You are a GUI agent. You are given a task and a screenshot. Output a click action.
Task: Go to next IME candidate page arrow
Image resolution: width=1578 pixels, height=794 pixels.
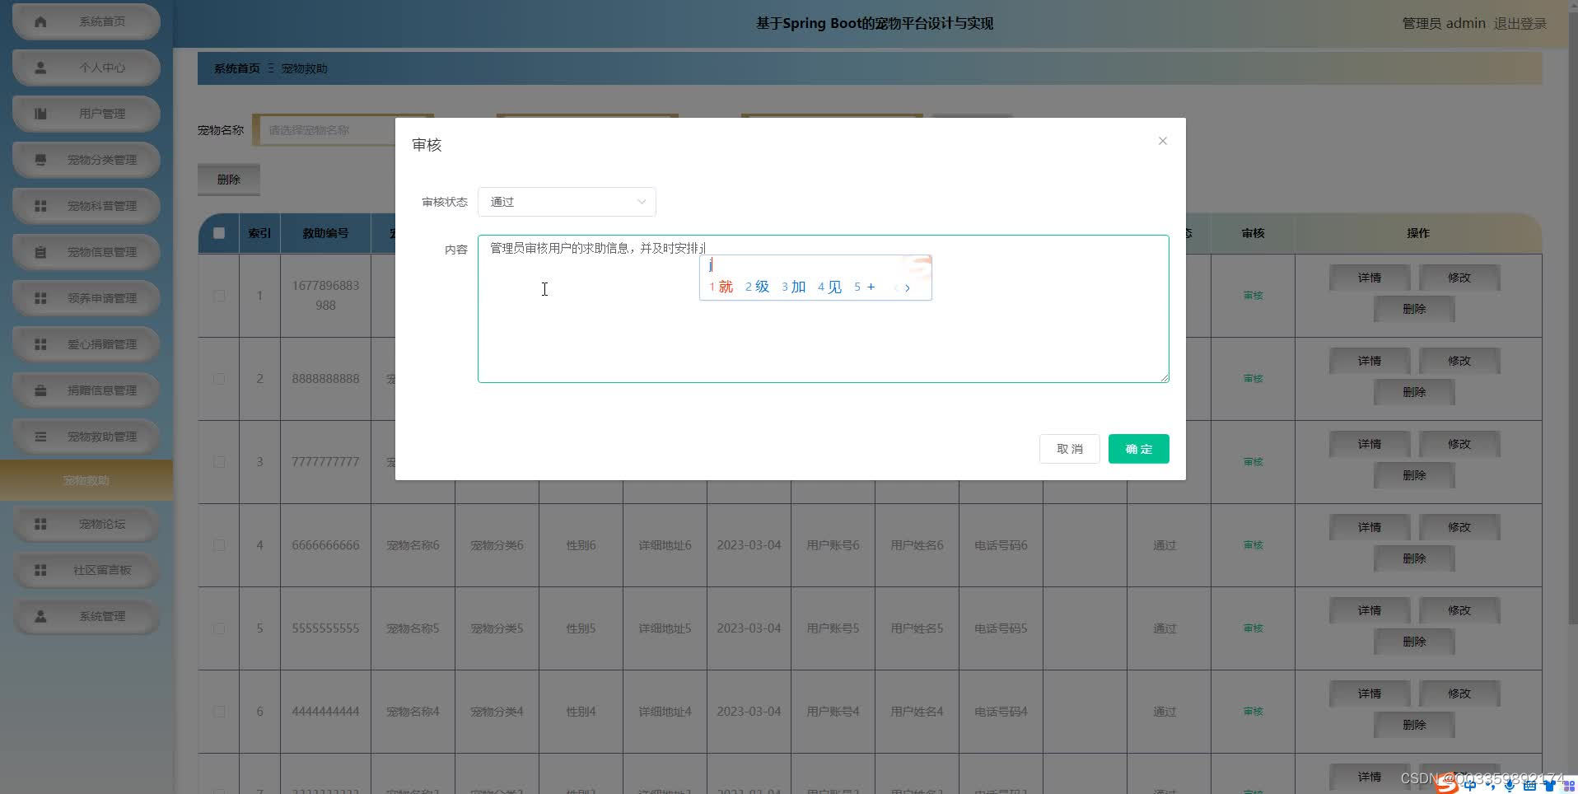coord(908,287)
